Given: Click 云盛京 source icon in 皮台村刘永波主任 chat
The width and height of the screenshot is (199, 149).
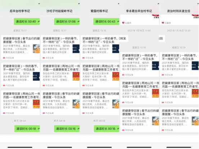Looking at the screenshot, I should tap(163, 23).
